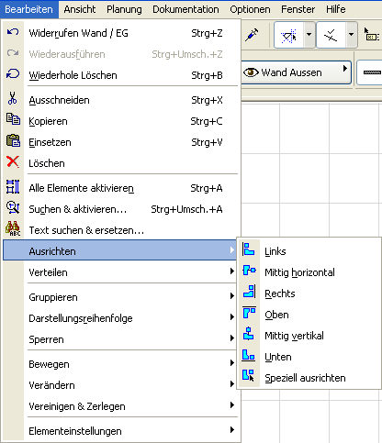Open the Dokumentation menu
Screen dimensions: 382x443
tap(185, 9)
